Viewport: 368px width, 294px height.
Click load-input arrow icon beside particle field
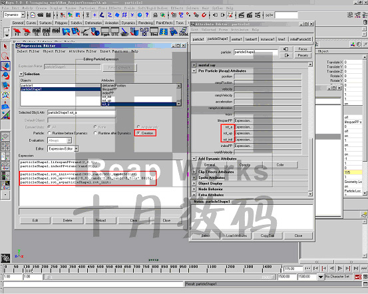[286, 49]
